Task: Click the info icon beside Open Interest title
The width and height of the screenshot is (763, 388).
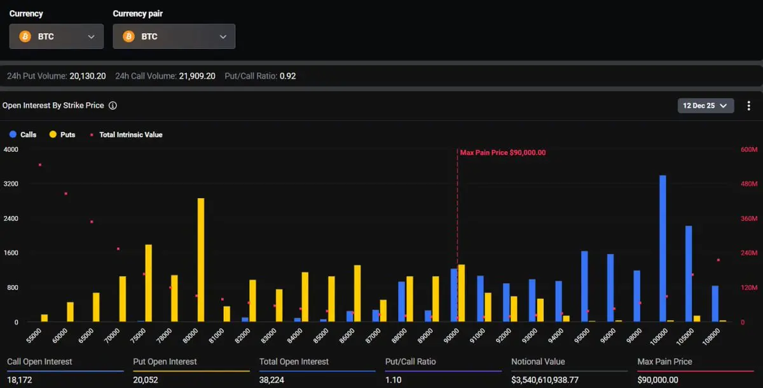Action: click(113, 106)
